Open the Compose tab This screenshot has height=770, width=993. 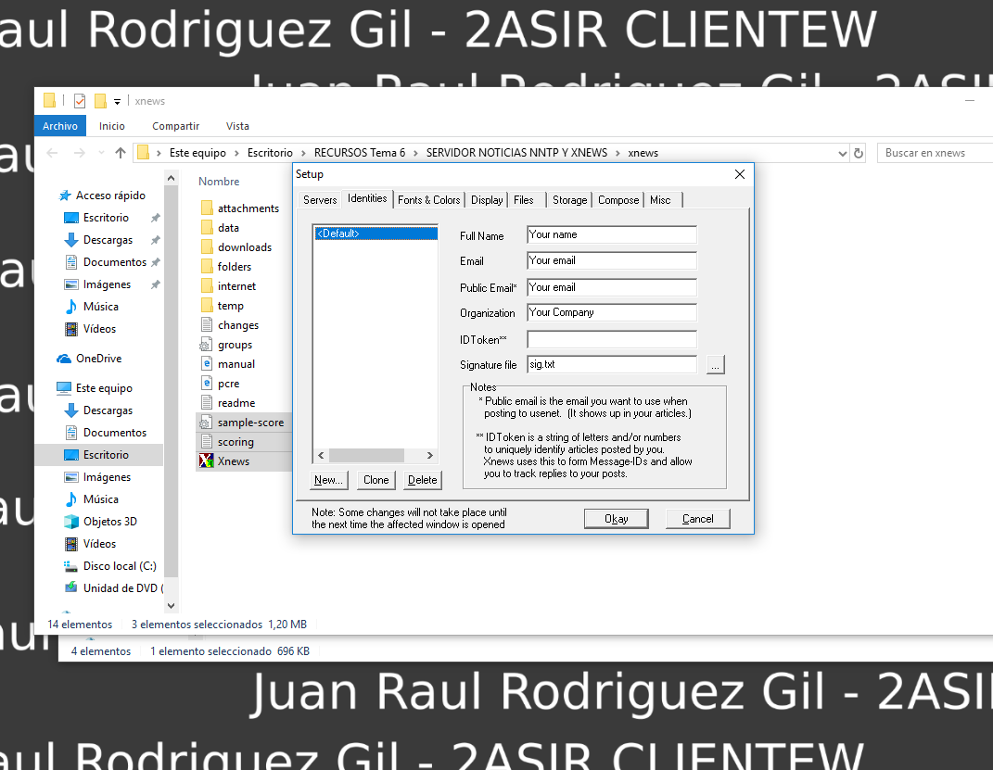pos(618,200)
